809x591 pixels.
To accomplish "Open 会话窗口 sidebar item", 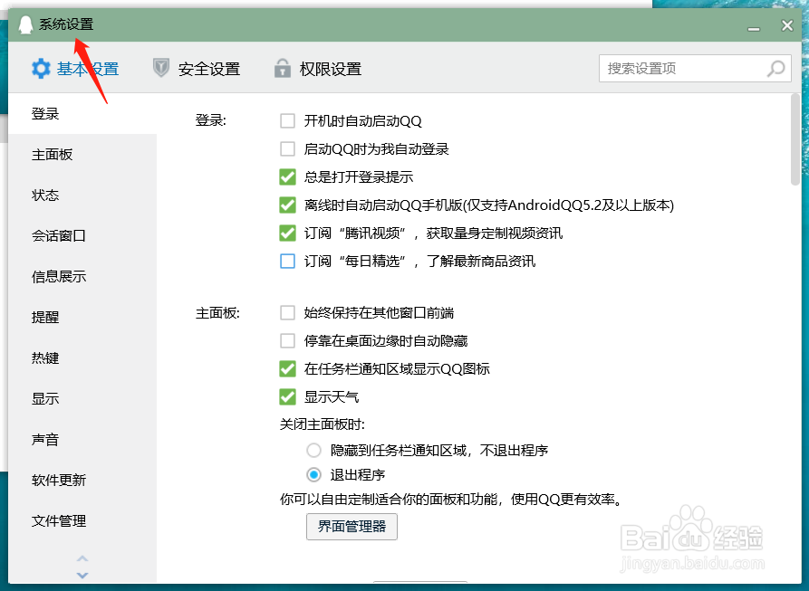I will [x=82, y=236].
